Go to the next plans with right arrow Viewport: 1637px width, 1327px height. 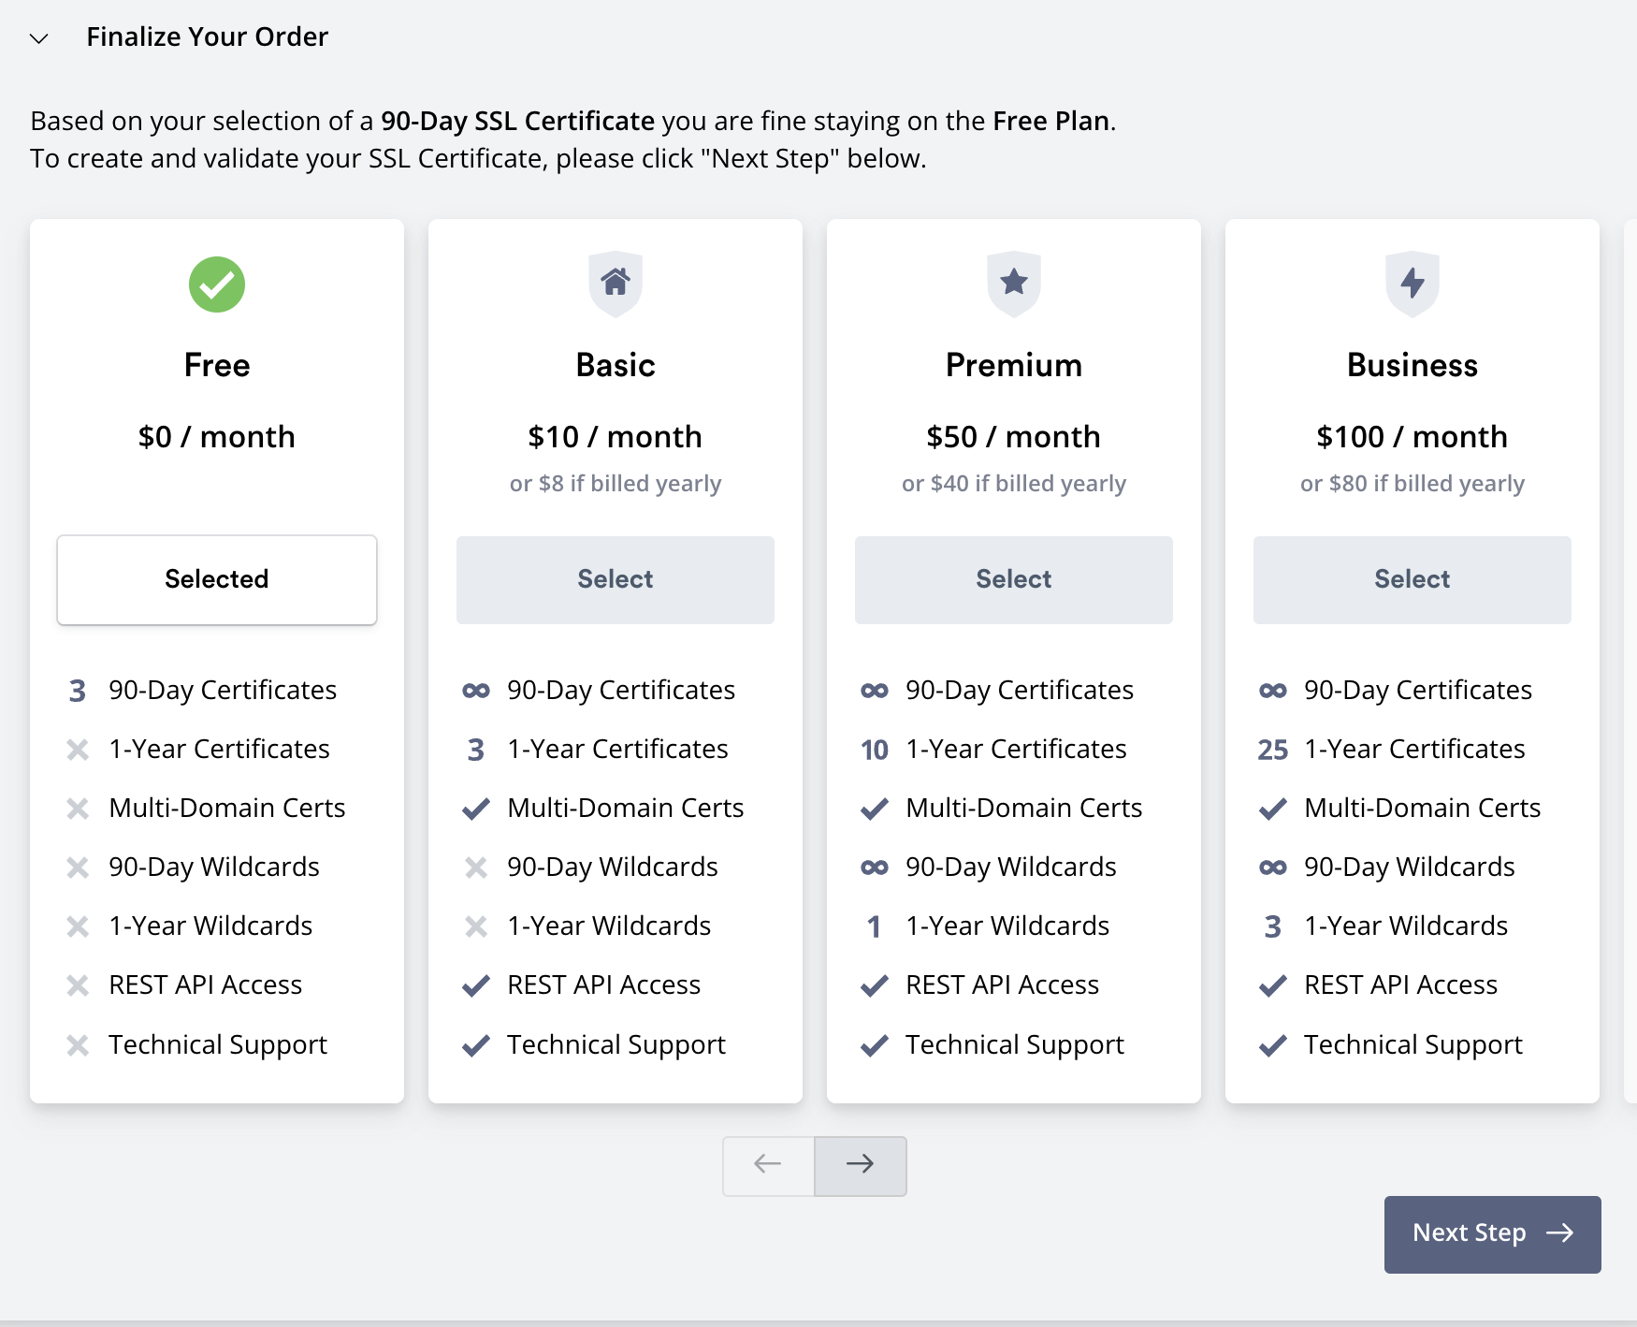[x=861, y=1165]
